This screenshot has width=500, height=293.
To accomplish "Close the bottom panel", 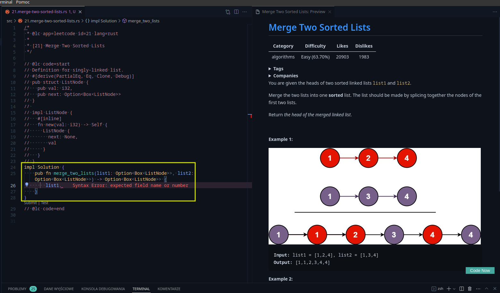I will click(495, 289).
